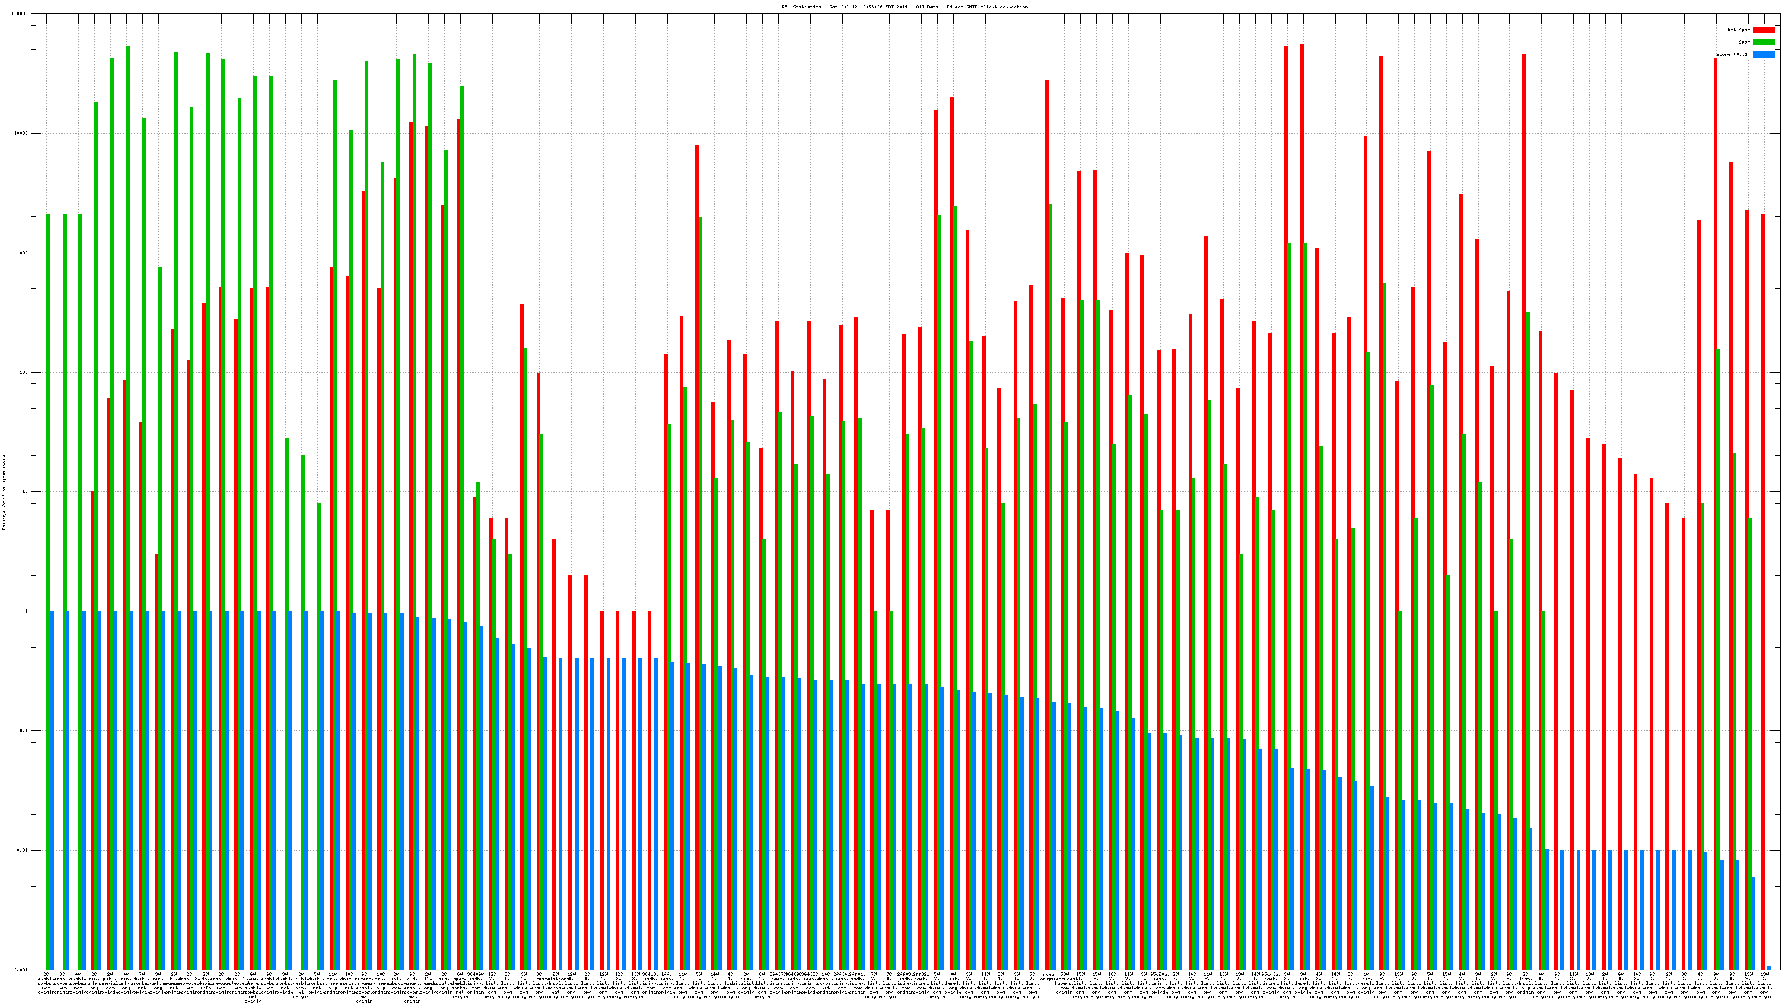The image size is (1789, 1006).
Task: Click the 1000 y-axis tick label
Action: [x=23, y=253]
